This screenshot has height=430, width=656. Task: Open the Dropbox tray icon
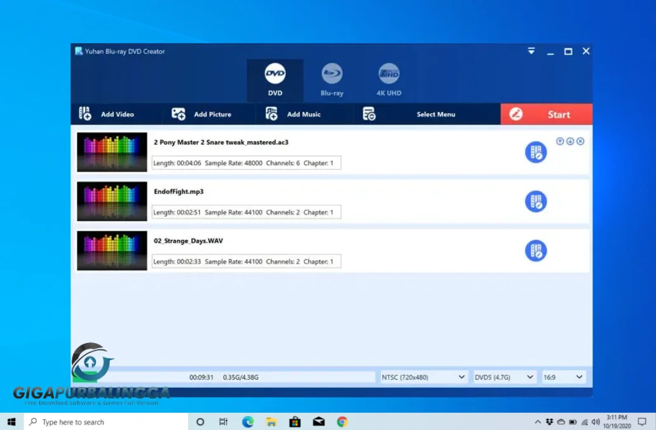[549, 422]
